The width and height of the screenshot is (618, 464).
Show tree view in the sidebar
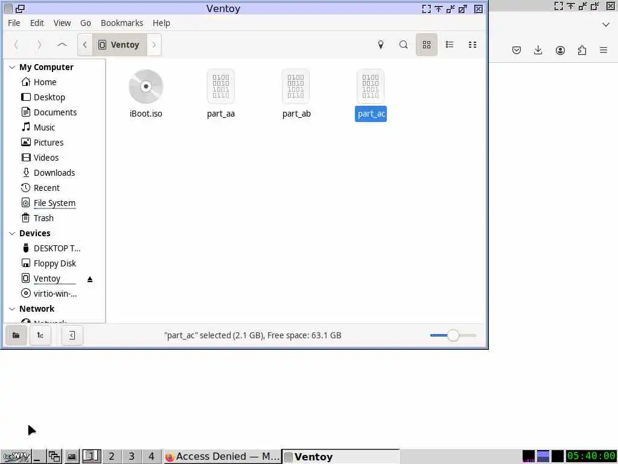pos(40,335)
